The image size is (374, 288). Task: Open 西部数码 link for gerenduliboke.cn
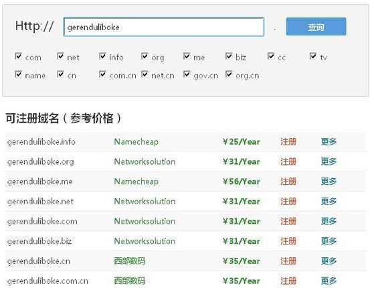(130, 261)
